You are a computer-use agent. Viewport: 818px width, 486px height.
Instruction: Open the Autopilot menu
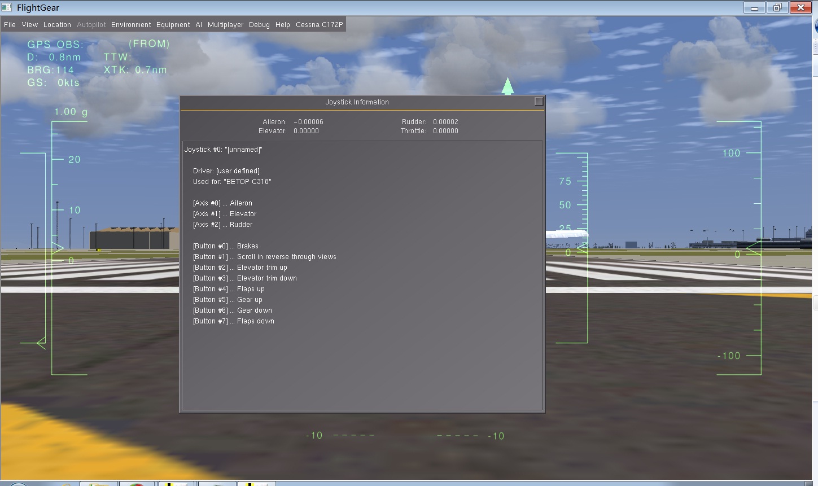pyautogui.click(x=91, y=25)
